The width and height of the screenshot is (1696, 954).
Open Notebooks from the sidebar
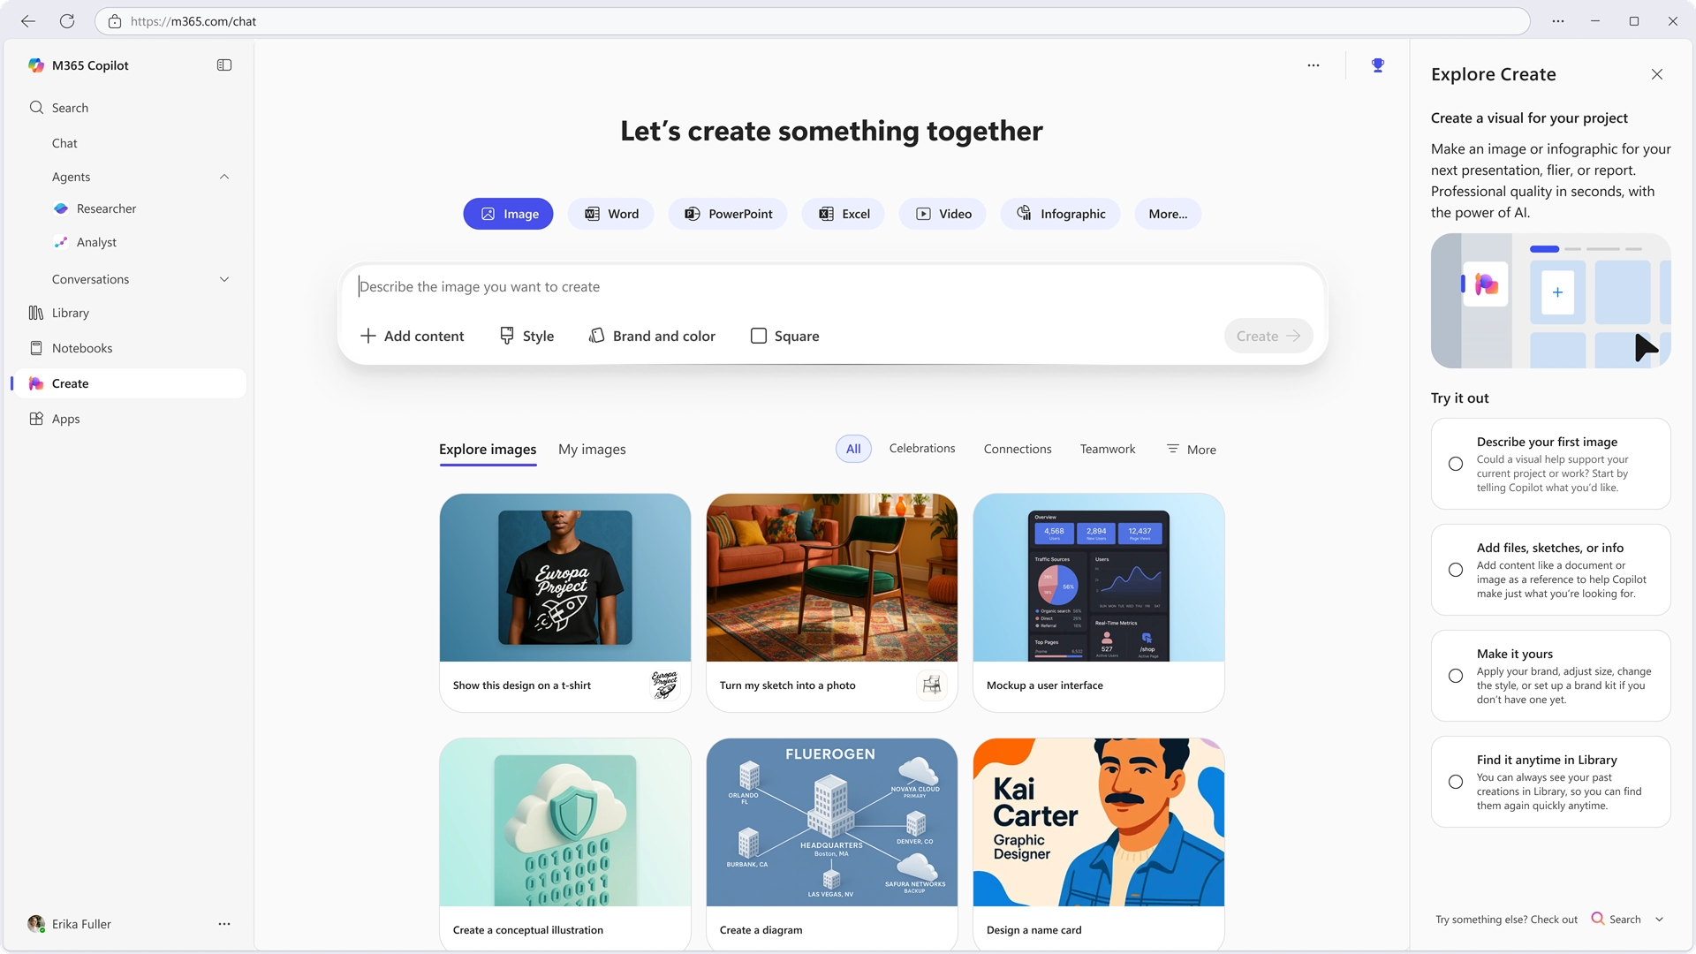click(80, 348)
